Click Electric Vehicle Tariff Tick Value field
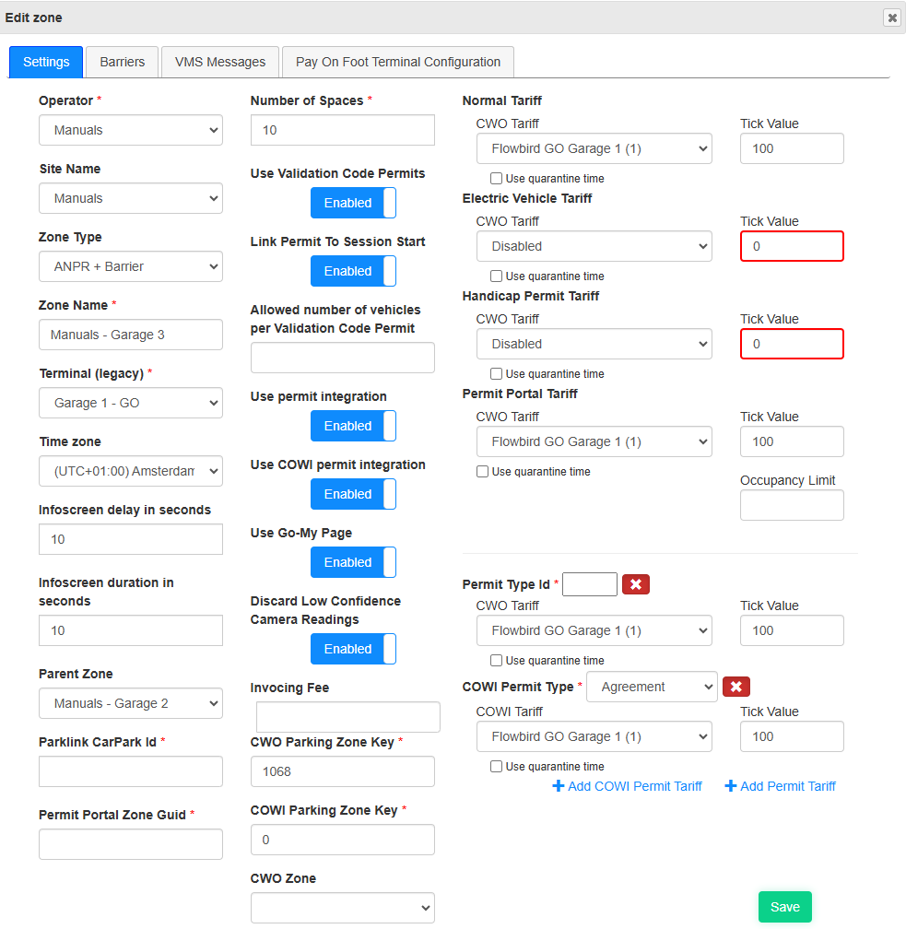Viewport: 906px width, 929px height. [792, 246]
